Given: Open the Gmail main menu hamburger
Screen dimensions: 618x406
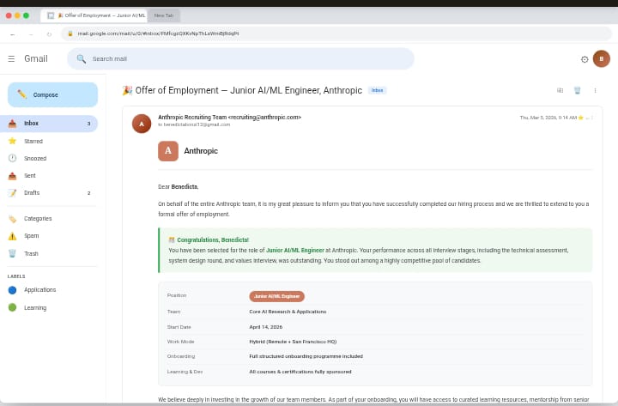Looking at the screenshot, I should [11, 58].
